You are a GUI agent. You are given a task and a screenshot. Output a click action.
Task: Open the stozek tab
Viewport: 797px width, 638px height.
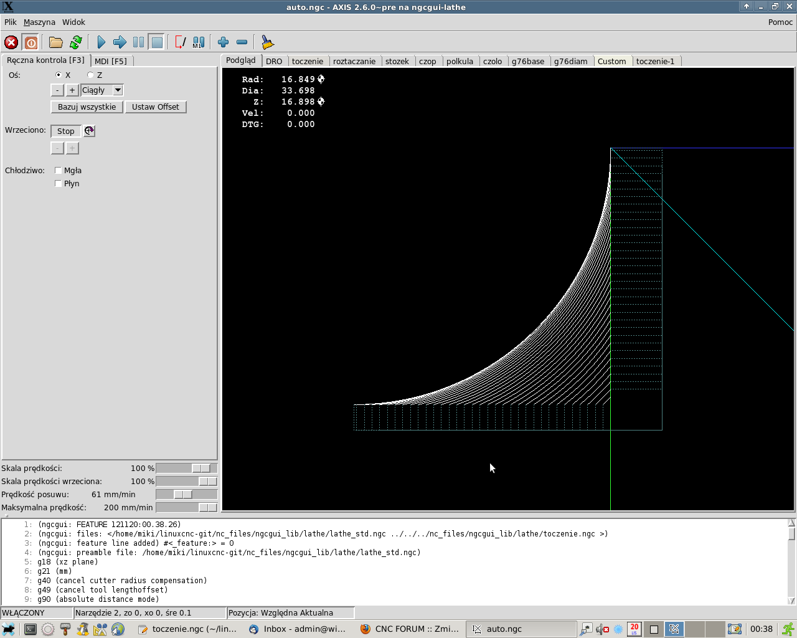(x=397, y=61)
